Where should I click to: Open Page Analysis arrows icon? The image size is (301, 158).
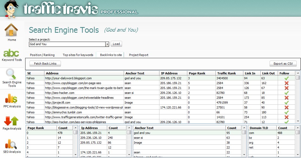[12, 121]
